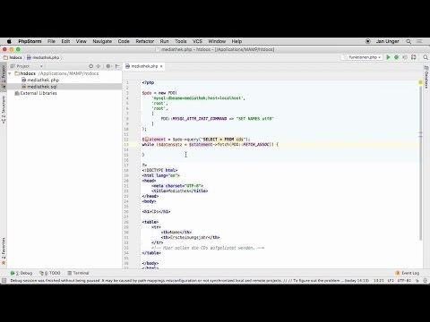
Task: Collapse the htdocs folder tree node
Action: (x=10, y=73)
